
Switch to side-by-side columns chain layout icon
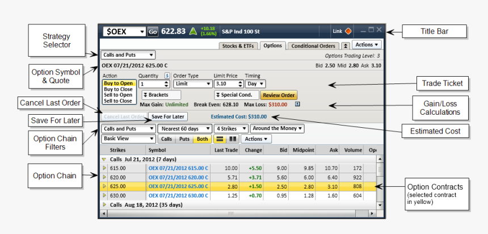pyautogui.click(x=231, y=139)
